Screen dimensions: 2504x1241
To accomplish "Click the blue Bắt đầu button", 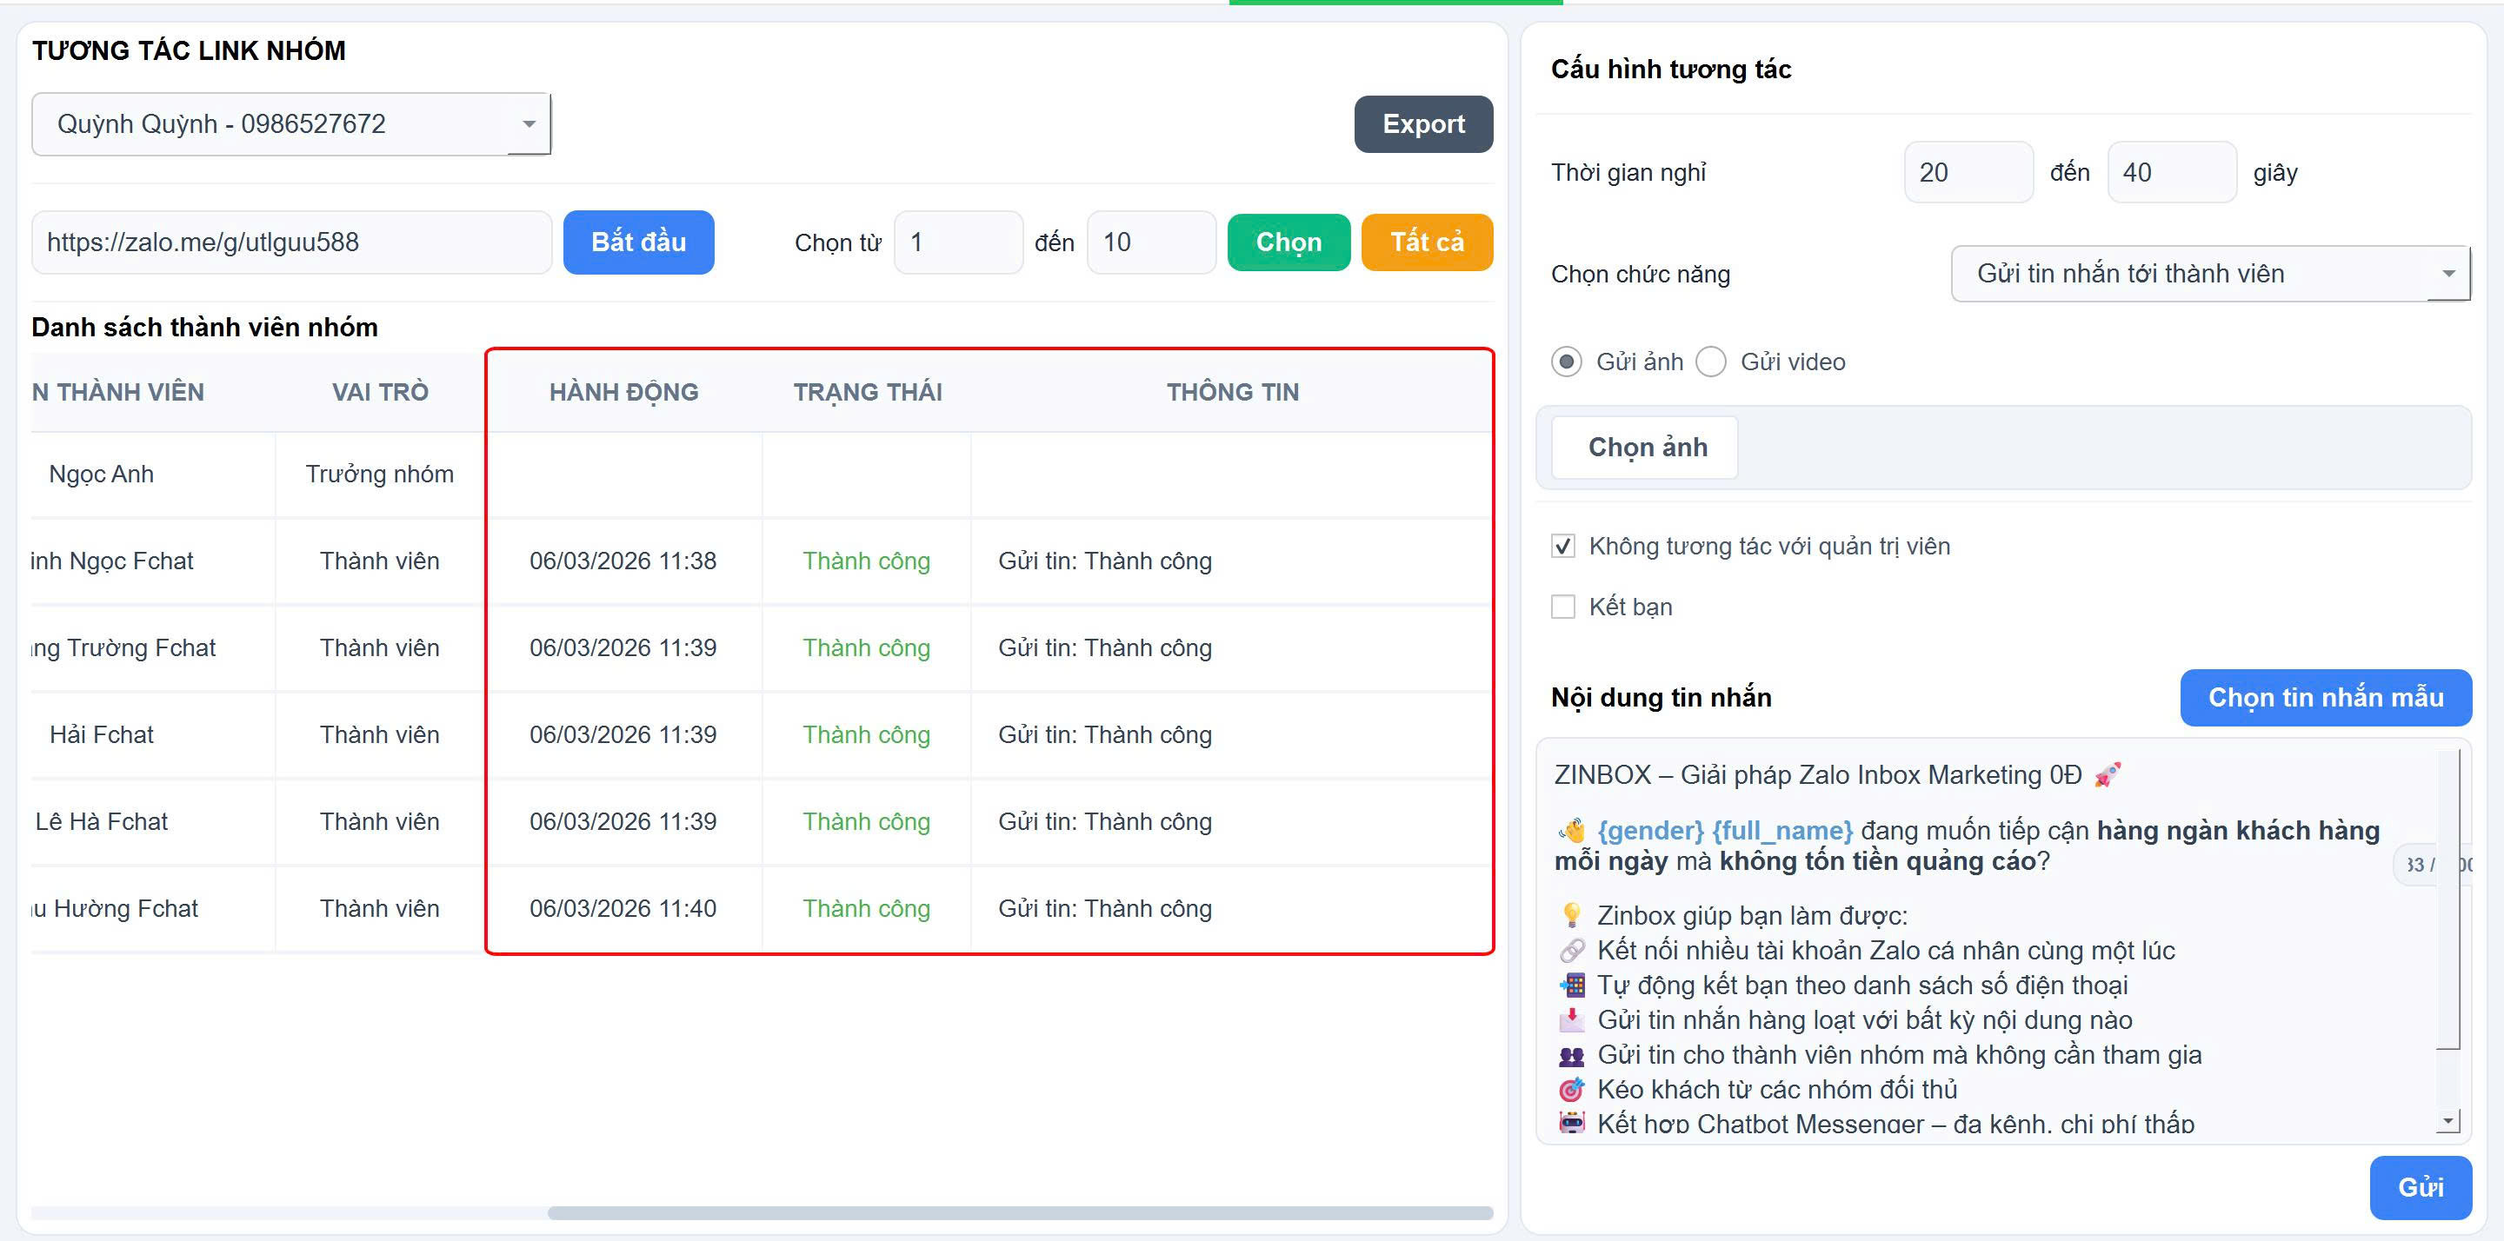I will (x=637, y=242).
